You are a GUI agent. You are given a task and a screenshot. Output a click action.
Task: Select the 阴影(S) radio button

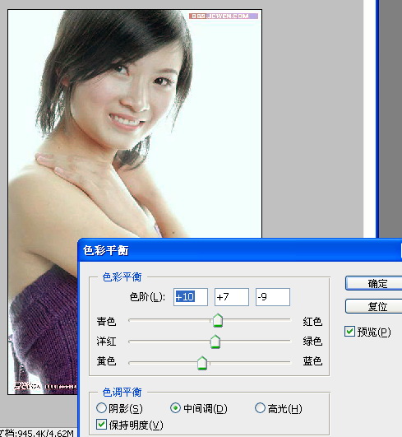pyautogui.click(x=101, y=407)
